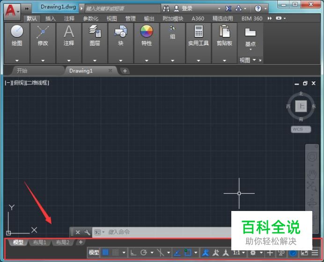
Task: Switch to the 默认 ribbon tab
Action: click(32, 19)
